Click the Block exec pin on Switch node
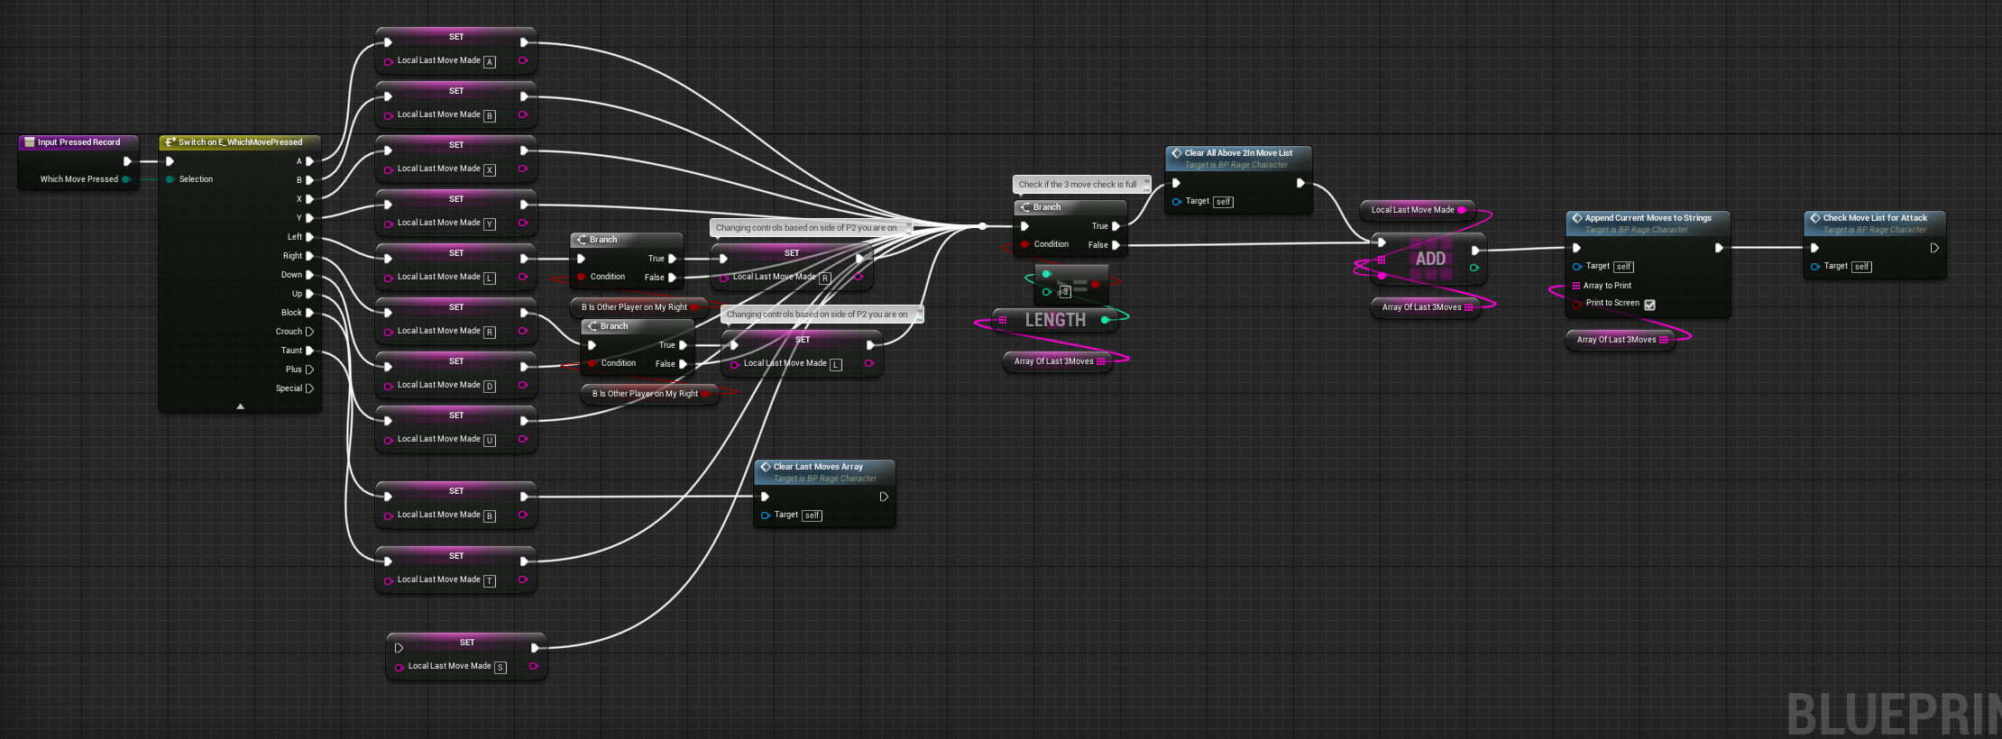 coord(309,313)
